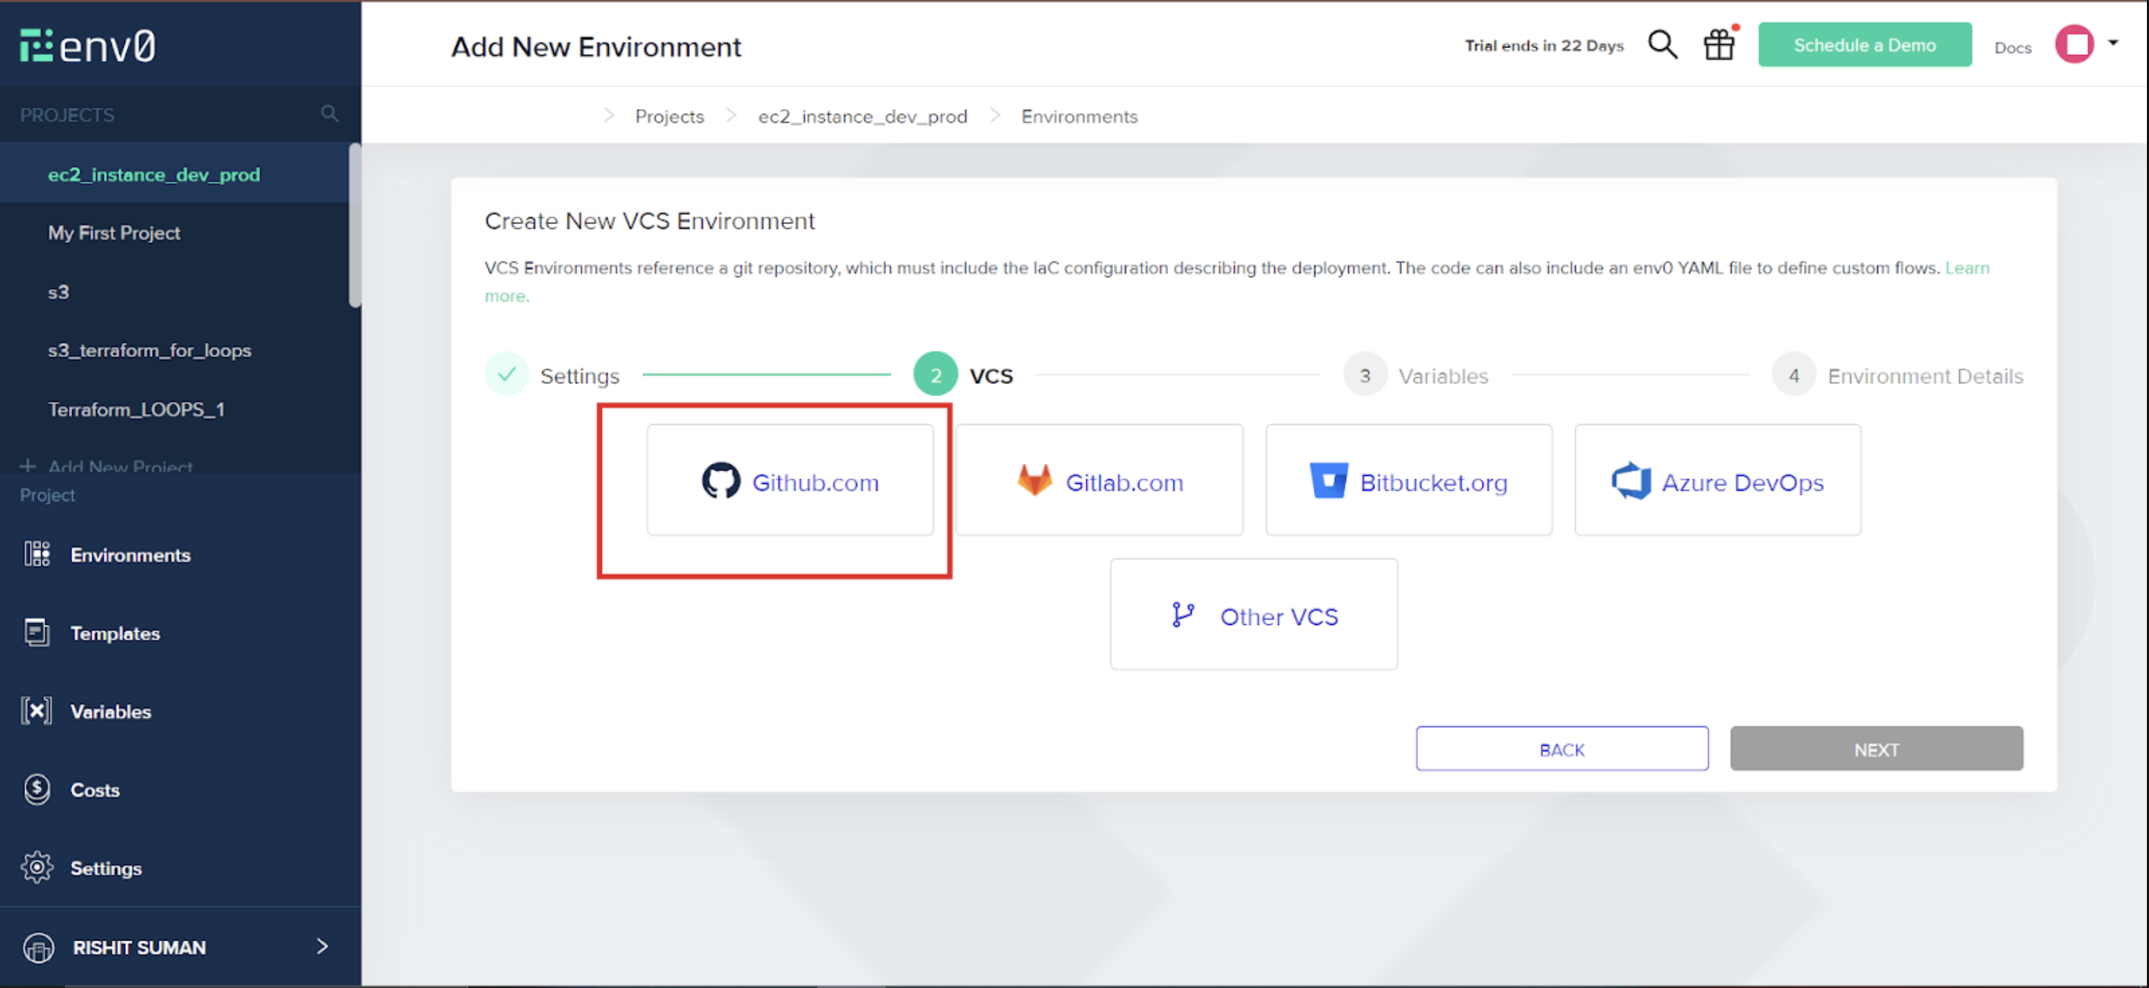Click the Schedule a Demo button
The height and width of the screenshot is (988, 2149).
[x=1864, y=45]
